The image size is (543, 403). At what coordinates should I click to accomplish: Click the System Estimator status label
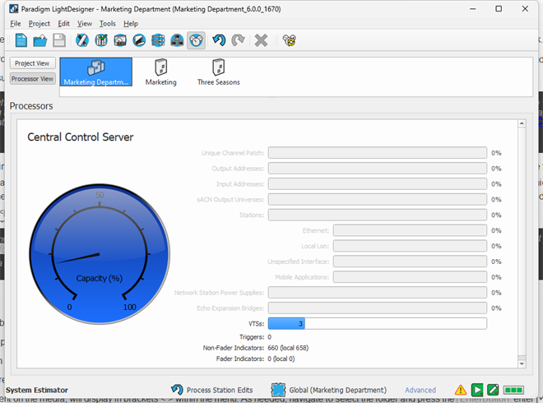(x=37, y=390)
